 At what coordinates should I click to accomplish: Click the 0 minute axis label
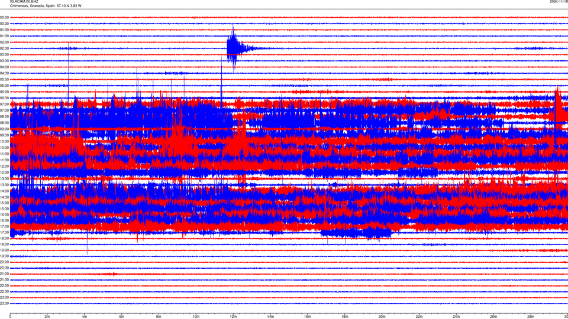coord(10,317)
